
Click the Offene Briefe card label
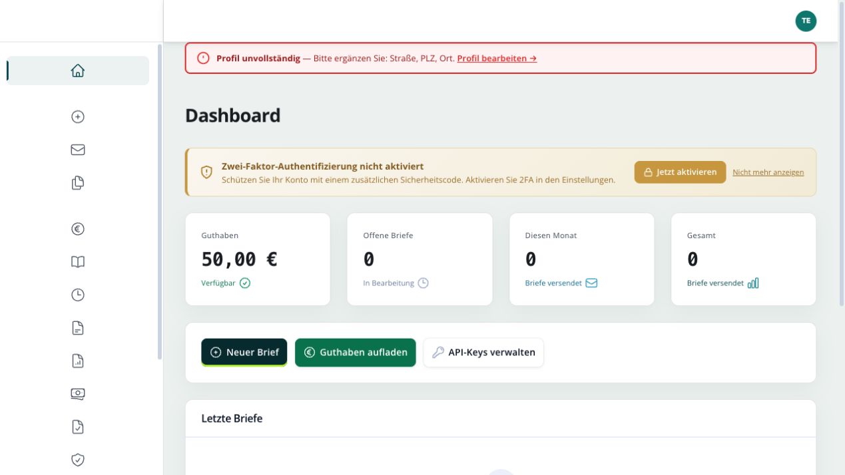388,236
